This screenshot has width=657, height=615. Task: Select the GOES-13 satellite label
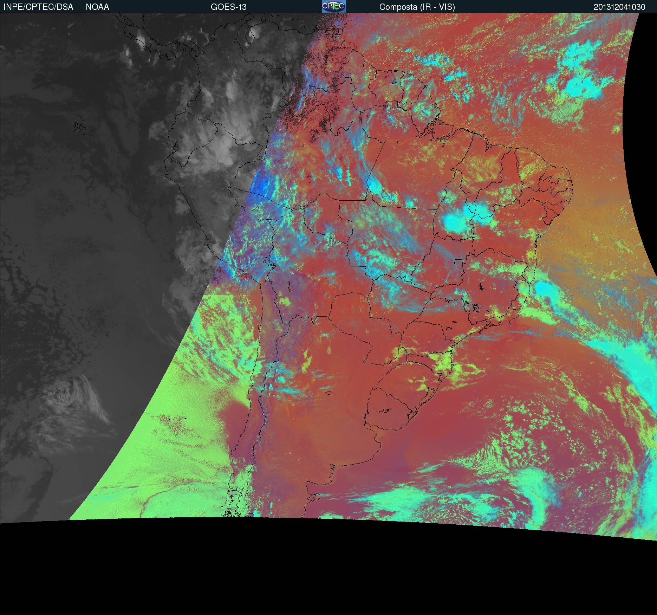pos(229,7)
